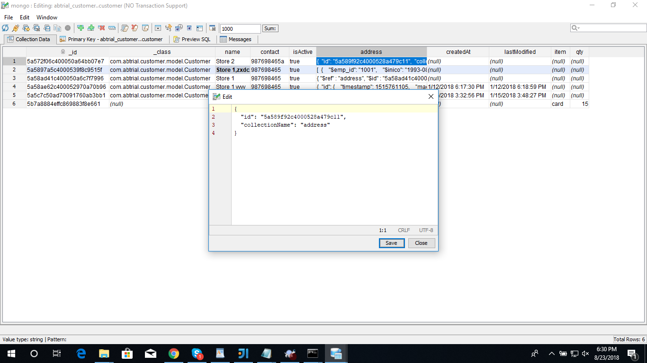
Task: Click the 'Total Rows: 6' status entry
Action: [x=629, y=339]
